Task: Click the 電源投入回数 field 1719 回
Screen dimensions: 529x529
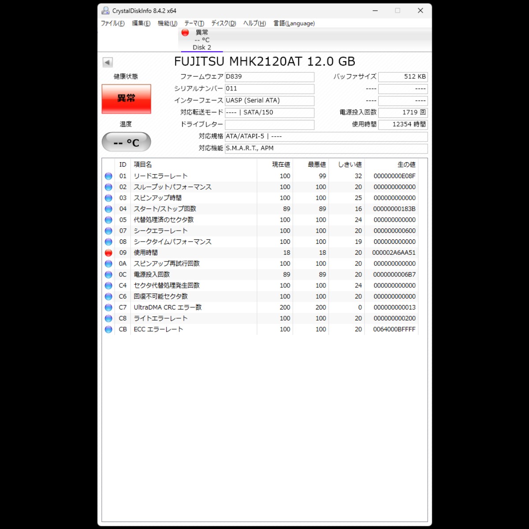Action: tap(403, 112)
